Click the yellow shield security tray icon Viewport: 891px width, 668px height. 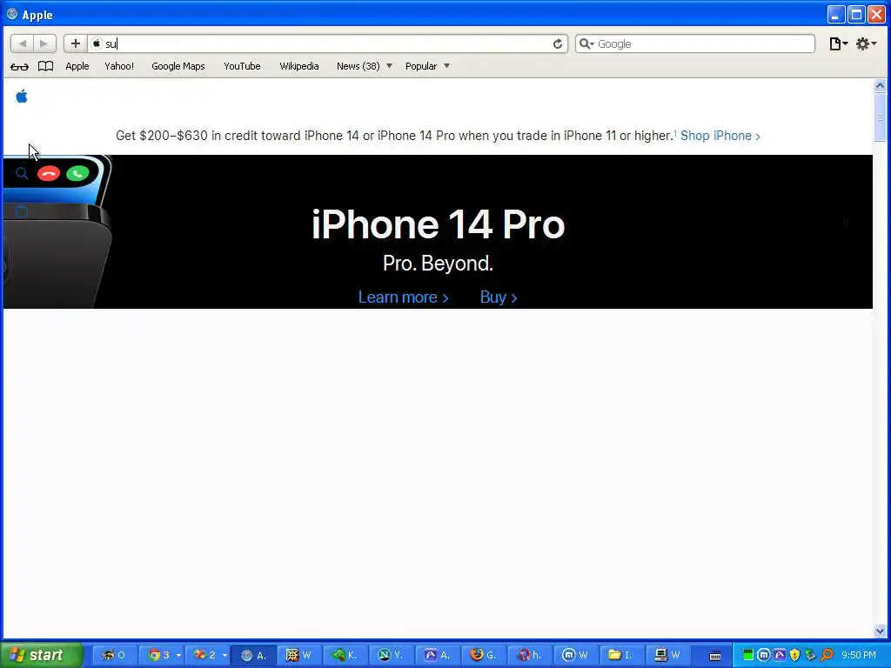795,655
